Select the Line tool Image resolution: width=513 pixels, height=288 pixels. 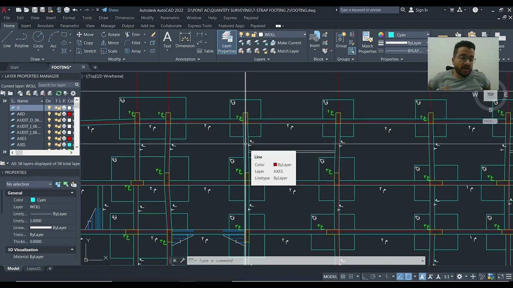click(x=7, y=40)
